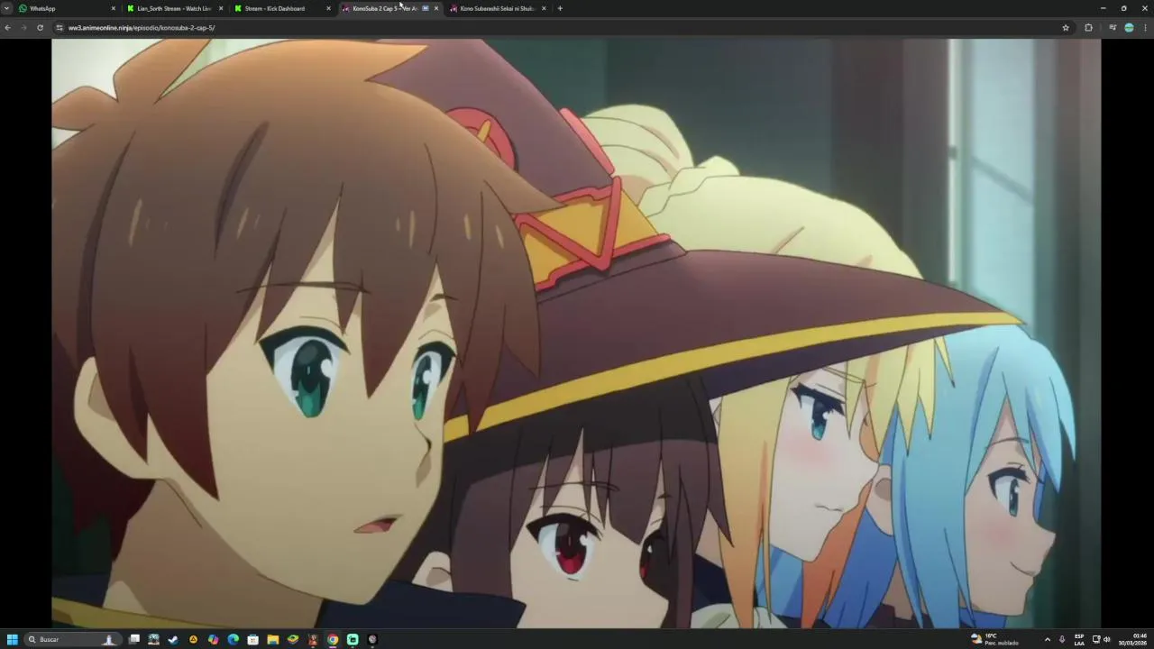View site information icon in address bar
This screenshot has width=1154, height=649.
(60, 27)
